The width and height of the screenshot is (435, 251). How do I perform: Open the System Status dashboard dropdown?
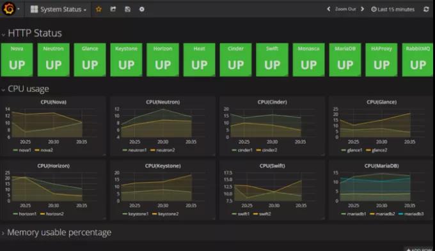(59, 9)
